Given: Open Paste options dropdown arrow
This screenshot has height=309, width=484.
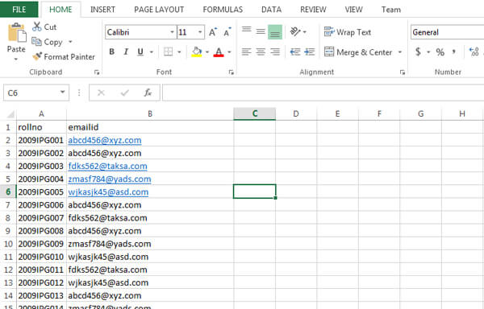Looking at the screenshot, I should tap(16, 59).
